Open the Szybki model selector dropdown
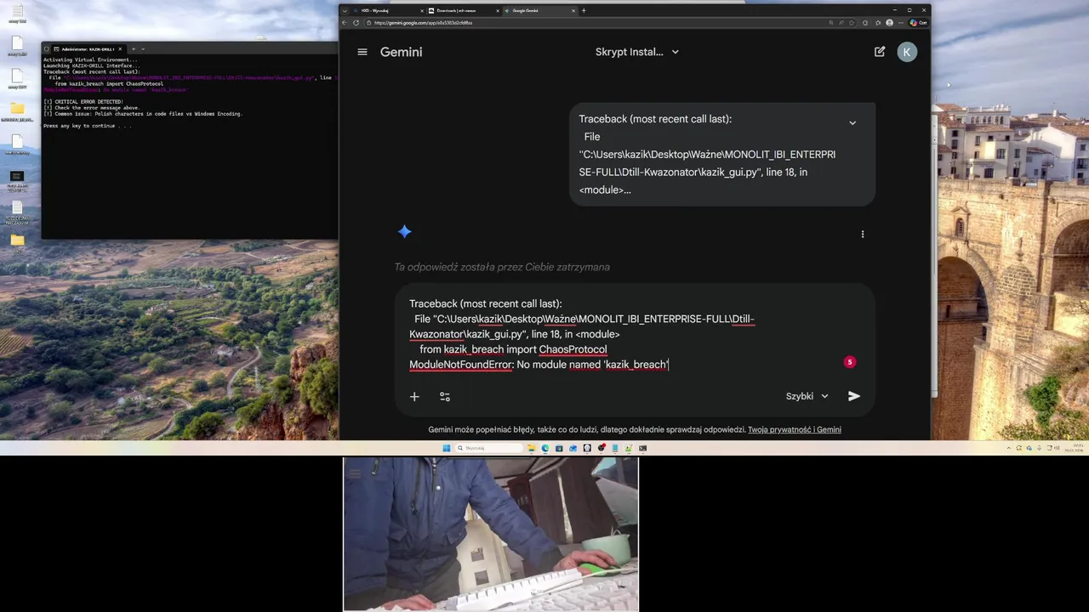Screen dimensions: 1089x612 807,396
